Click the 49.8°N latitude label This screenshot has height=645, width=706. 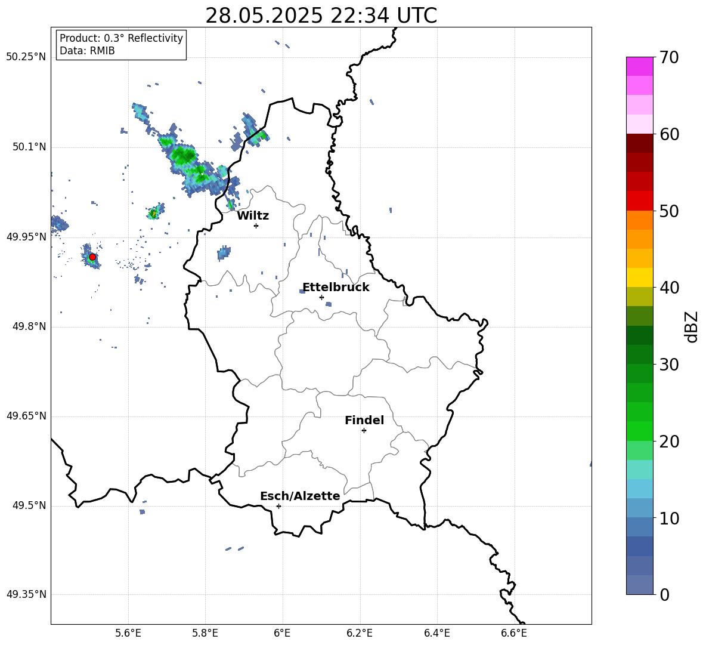[29, 326]
